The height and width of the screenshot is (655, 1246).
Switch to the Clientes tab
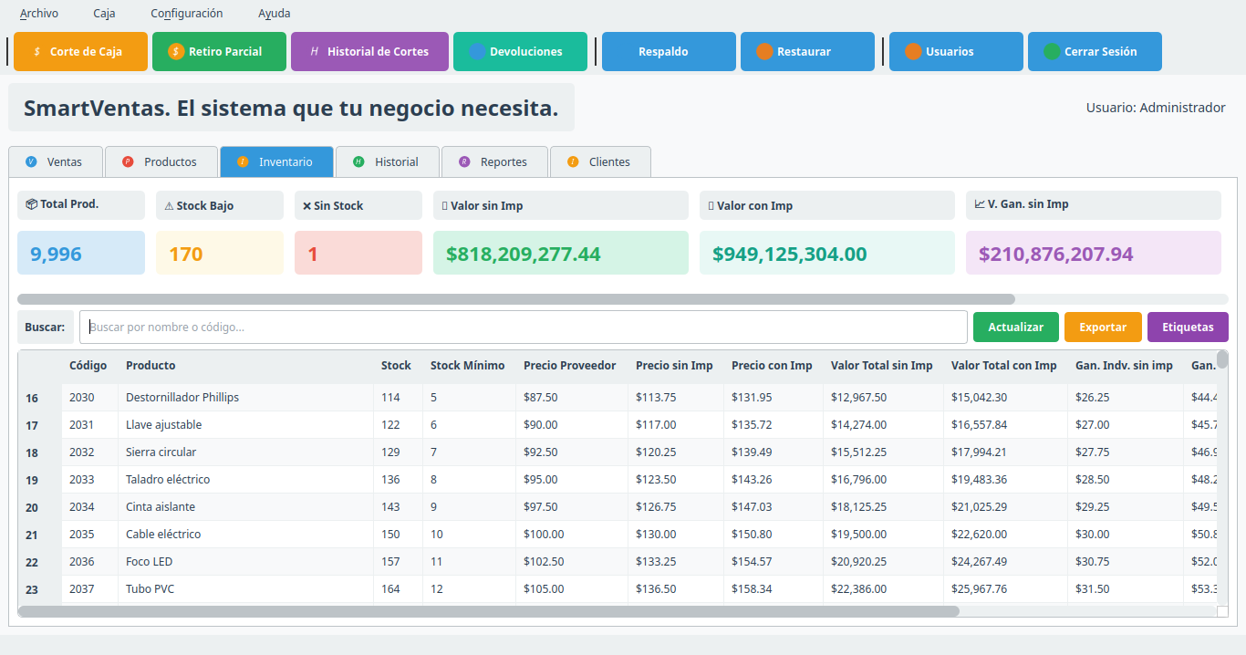tap(600, 161)
